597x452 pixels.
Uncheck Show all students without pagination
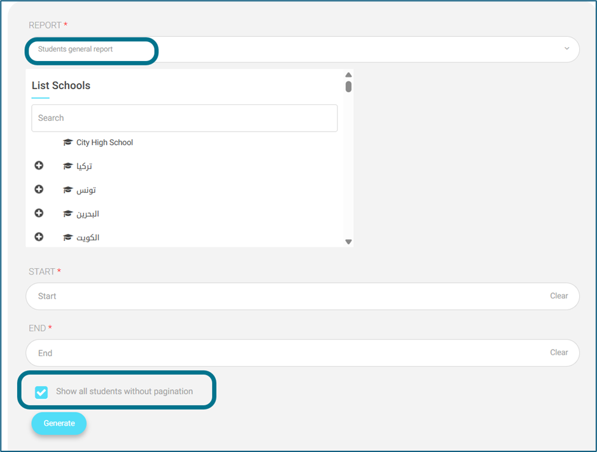pos(41,392)
